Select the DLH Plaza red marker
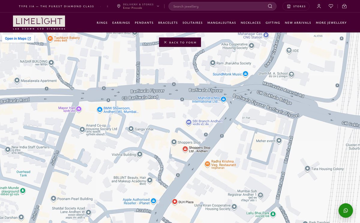The height and width of the screenshot is (223, 360). 175,202
